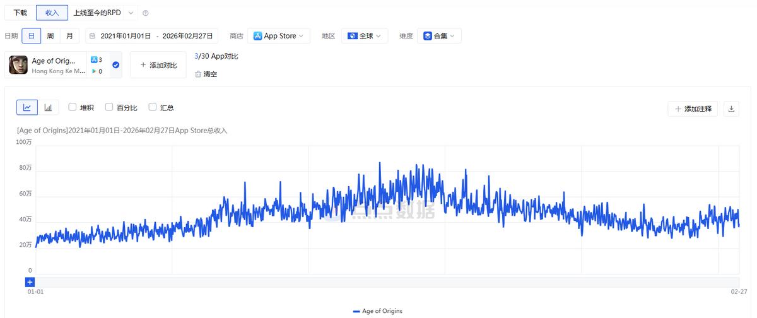Enable the 汇总 checkbox
The height and width of the screenshot is (318, 757).
click(x=152, y=107)
